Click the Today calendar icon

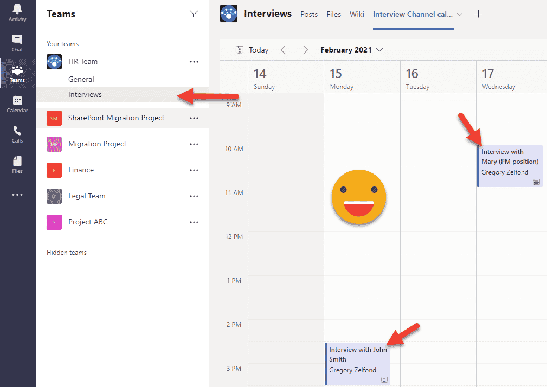(239, 50)
